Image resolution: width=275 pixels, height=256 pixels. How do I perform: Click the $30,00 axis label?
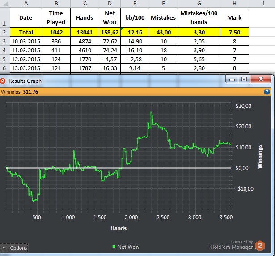(243, 106)
